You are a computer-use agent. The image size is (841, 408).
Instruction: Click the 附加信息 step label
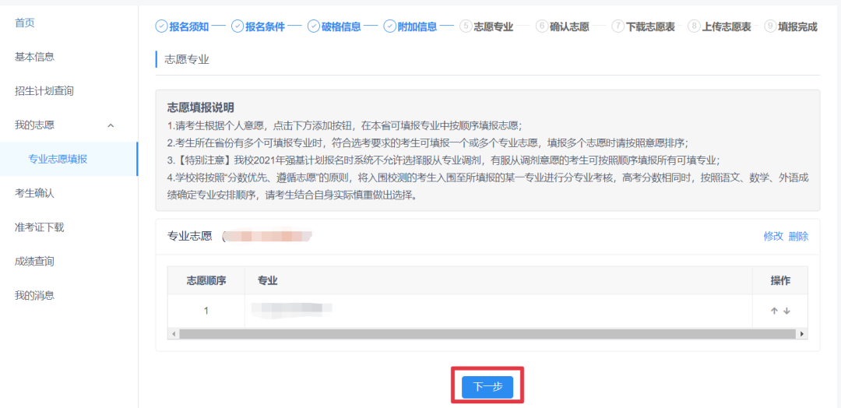coord(417,26)
